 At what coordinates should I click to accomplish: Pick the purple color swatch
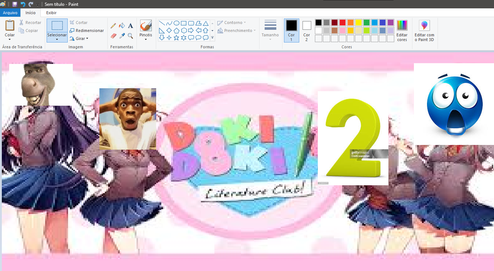pyautogui.click(x=391, y=23)
